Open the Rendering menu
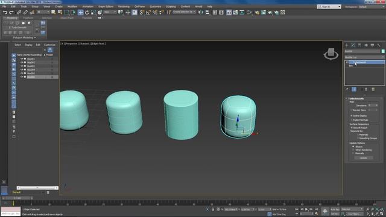This screenshot has height=217, width=386. pos(124,7)
